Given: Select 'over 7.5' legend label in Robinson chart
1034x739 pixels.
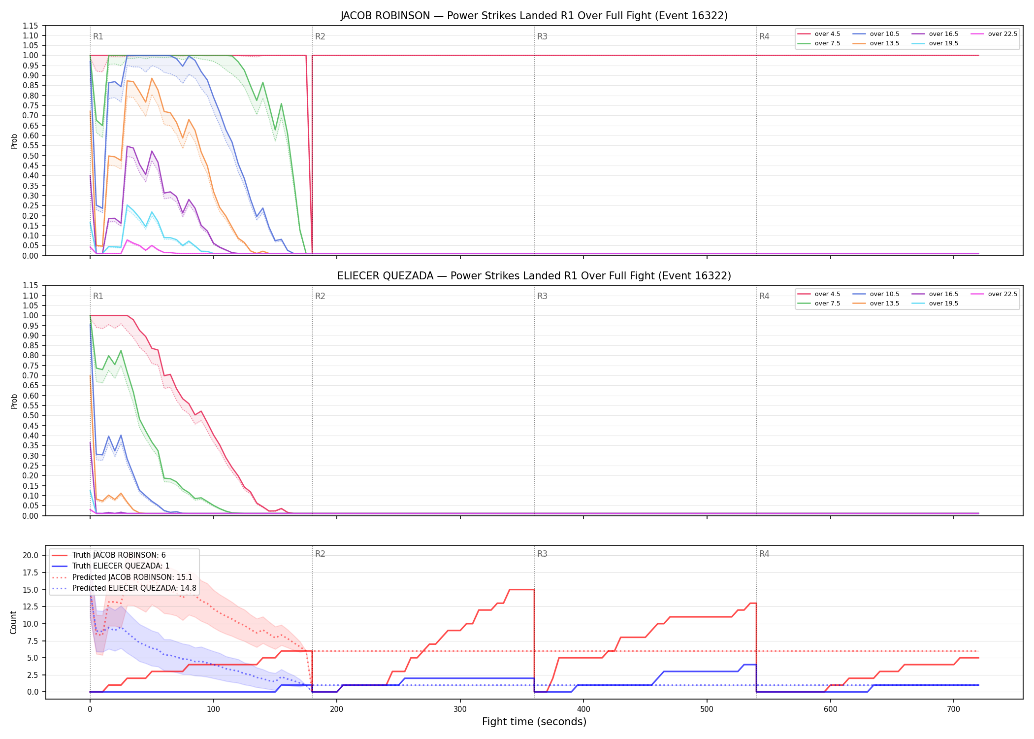Looking at the screenshot, I should tap(827, 43).
